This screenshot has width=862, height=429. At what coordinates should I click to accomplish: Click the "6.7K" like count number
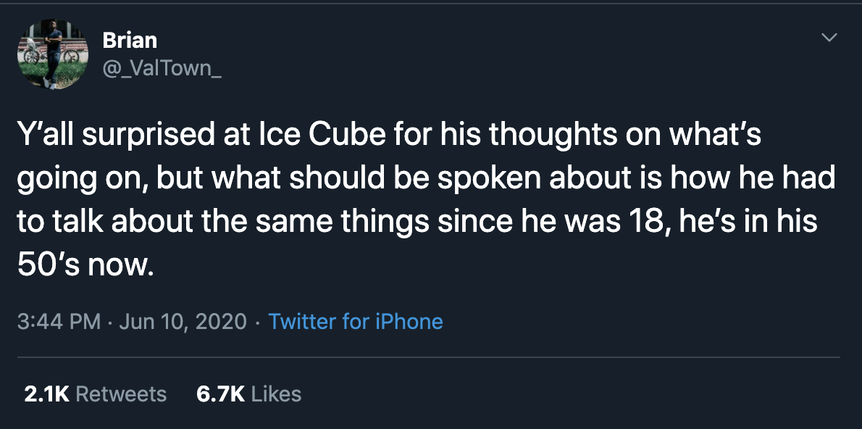(x=220, y=393)
